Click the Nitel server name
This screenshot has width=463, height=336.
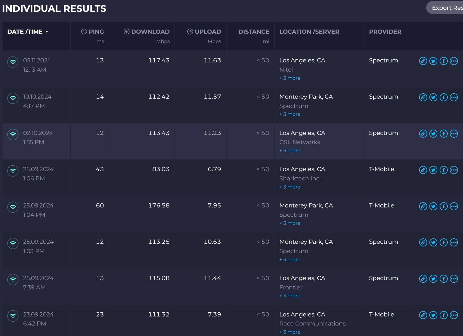tap(286, 70)
